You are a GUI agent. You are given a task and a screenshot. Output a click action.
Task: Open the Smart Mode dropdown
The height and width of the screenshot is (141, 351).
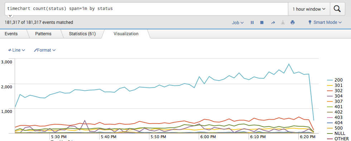325,22
